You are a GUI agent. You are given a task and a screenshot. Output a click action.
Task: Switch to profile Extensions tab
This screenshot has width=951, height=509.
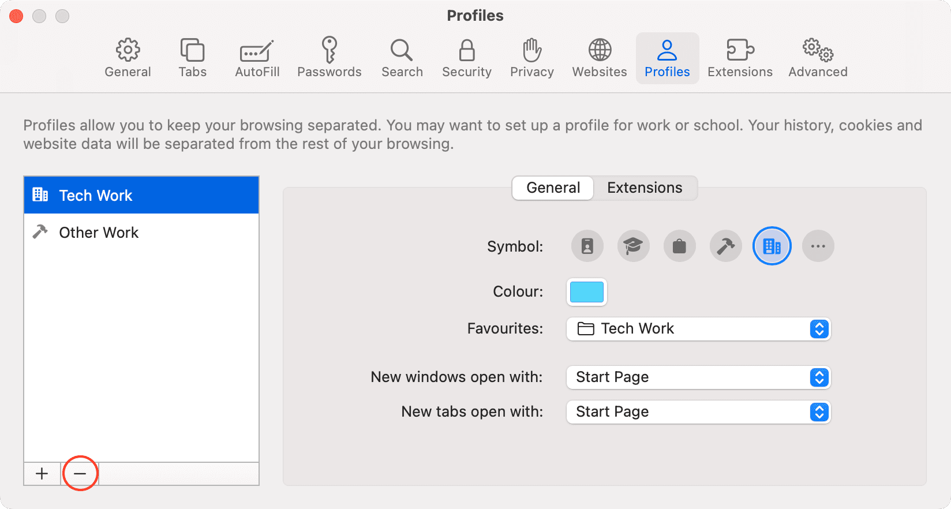[x=645, y=188]
